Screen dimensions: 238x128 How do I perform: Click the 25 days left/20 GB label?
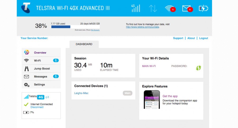(90, 24)
